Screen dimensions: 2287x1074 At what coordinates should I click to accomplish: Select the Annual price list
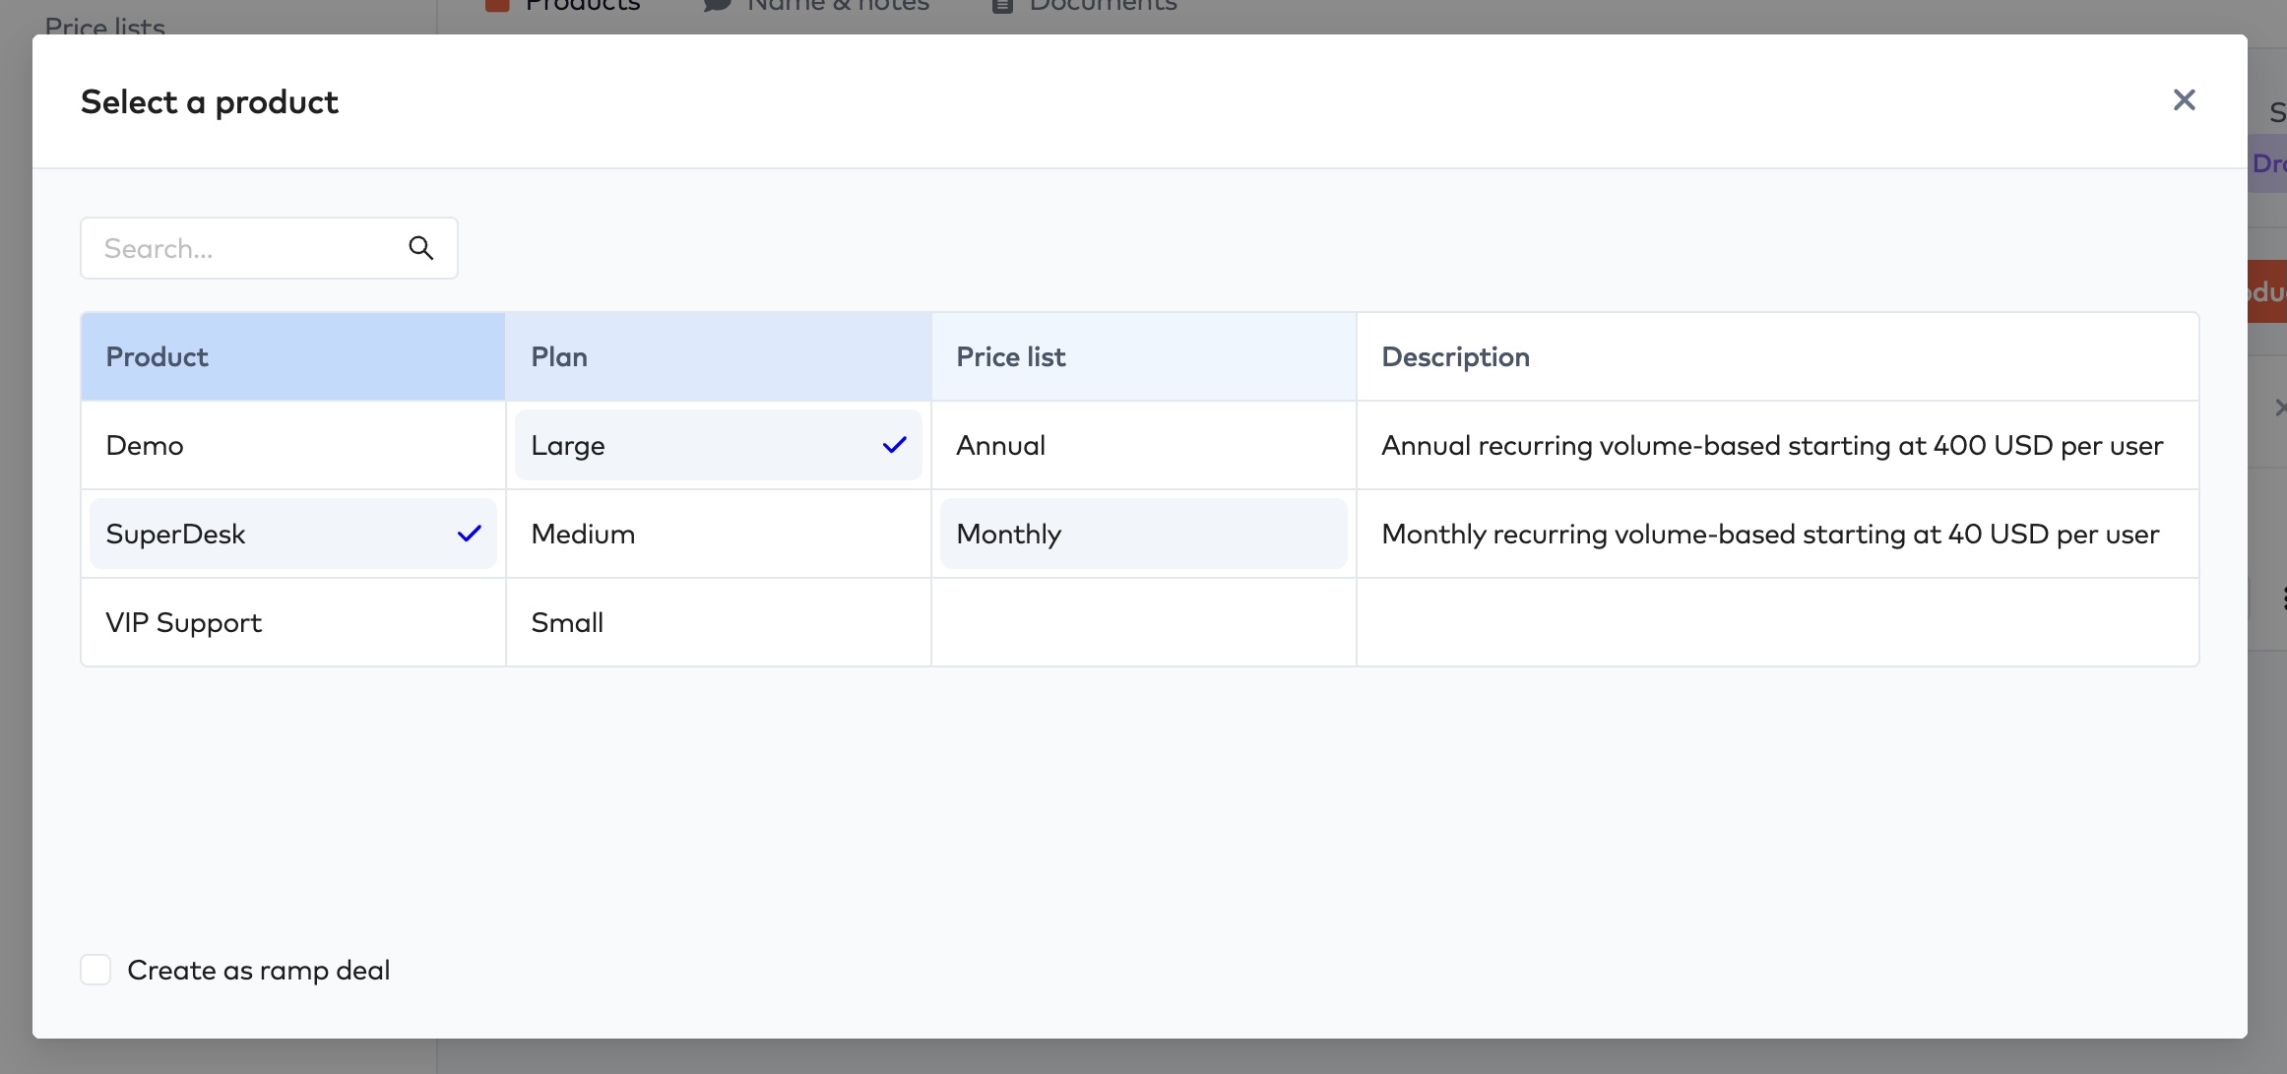(x=1144, y=445)
